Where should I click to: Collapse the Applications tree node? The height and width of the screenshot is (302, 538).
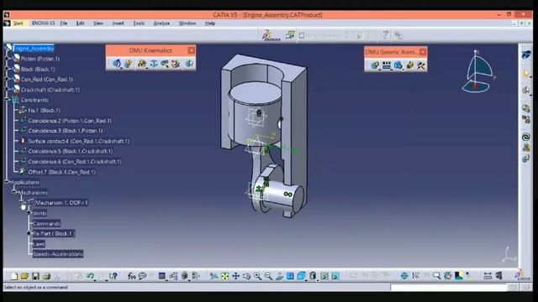coord(8,182)
